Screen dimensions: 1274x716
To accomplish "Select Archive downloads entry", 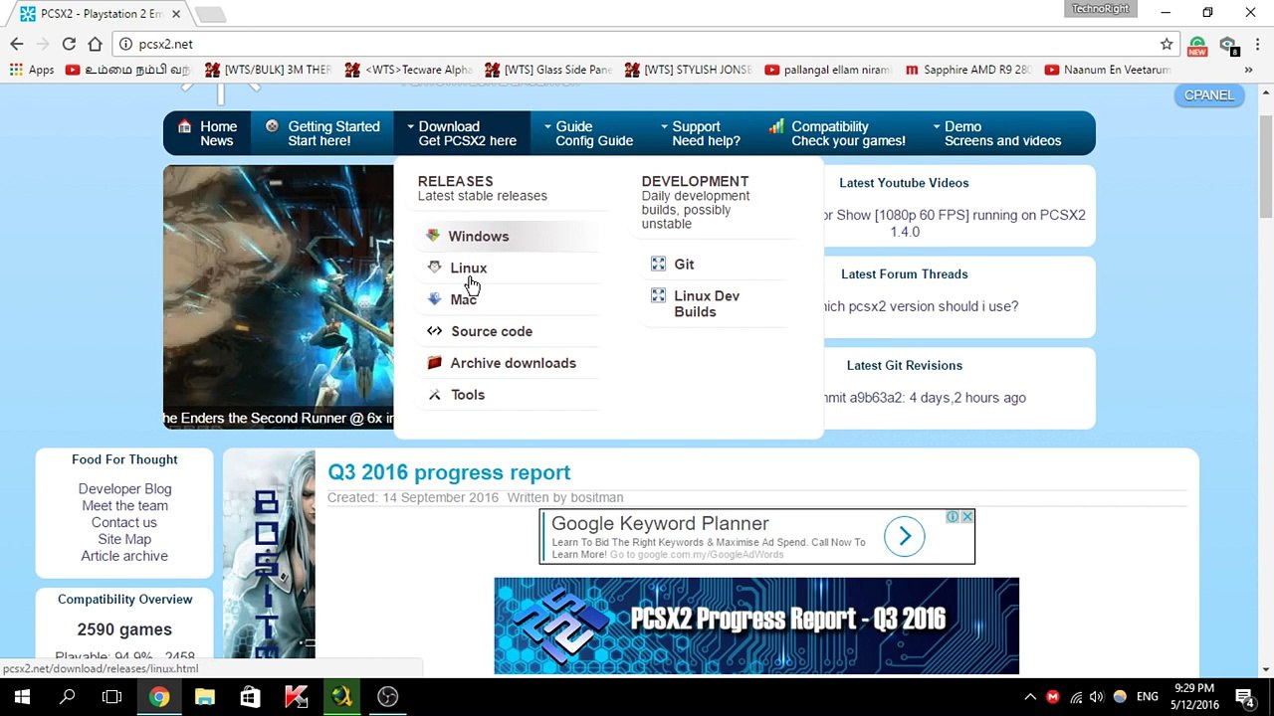I will coord(513,363).
